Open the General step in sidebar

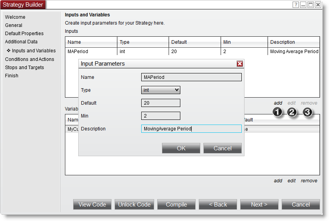click(14, 25)
